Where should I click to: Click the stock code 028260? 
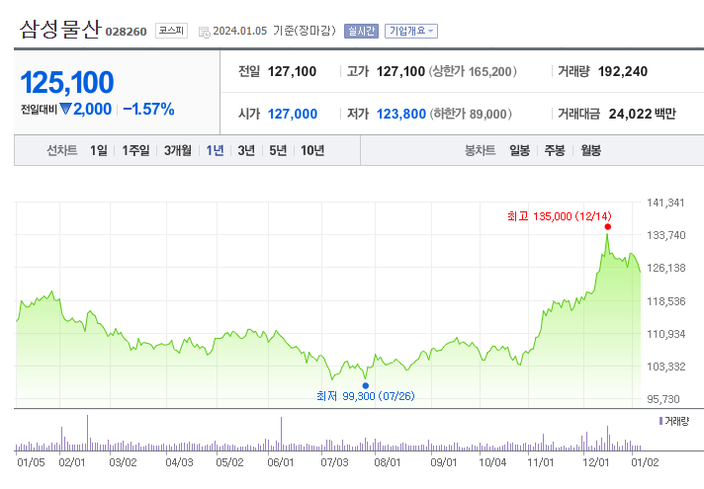click(x=126, y=32)
